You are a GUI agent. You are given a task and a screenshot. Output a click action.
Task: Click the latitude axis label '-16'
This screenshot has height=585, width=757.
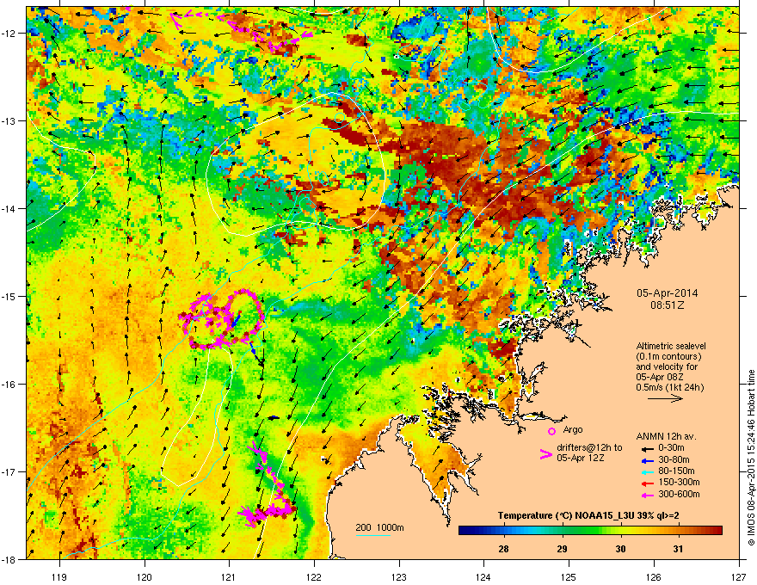click(9, 385)
